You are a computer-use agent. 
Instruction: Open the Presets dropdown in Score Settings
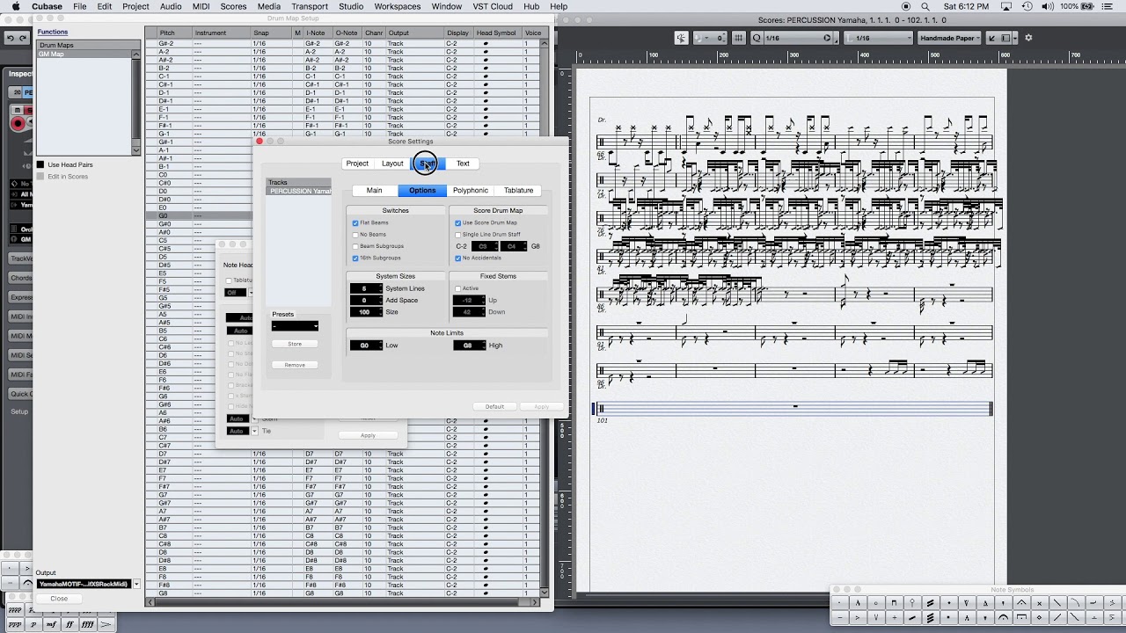coord(295,326)
